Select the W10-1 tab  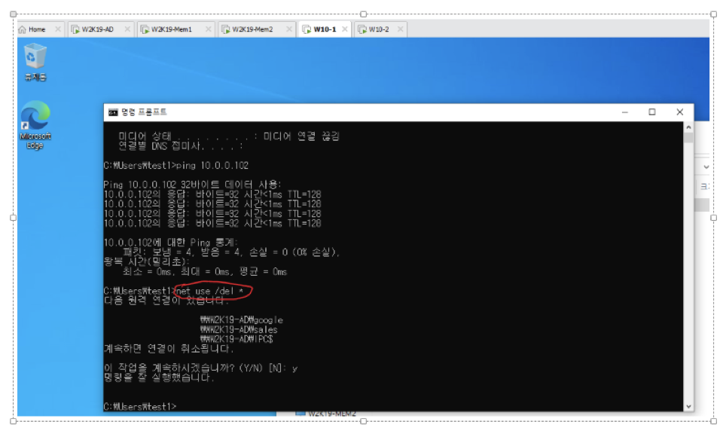[325, 29]
